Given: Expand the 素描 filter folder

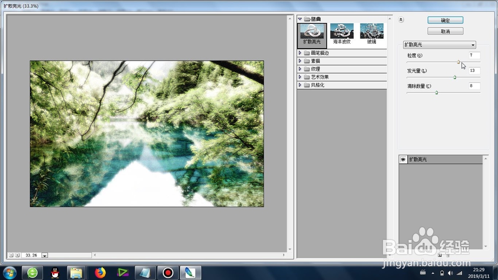Looking at the screenshot, I should [x=300, y=61].
